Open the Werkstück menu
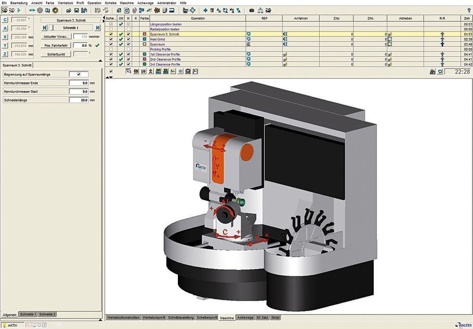Image resolution: width=473 pixels, height=329 pixels. 65,3
